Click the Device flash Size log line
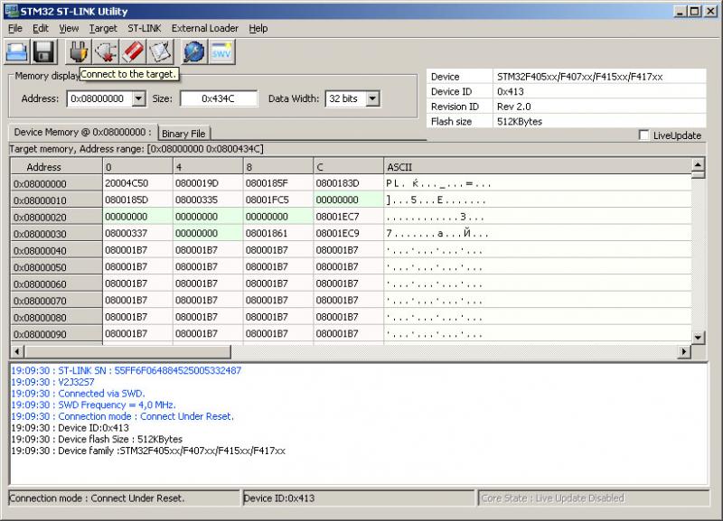This screenshot has height=521, width=723. pos(97,439)
